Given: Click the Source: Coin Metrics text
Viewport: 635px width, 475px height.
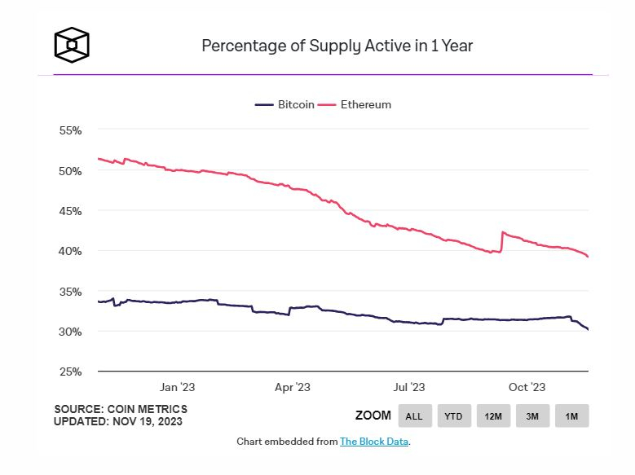Looking at the screenshot, I should pos(121,409).
